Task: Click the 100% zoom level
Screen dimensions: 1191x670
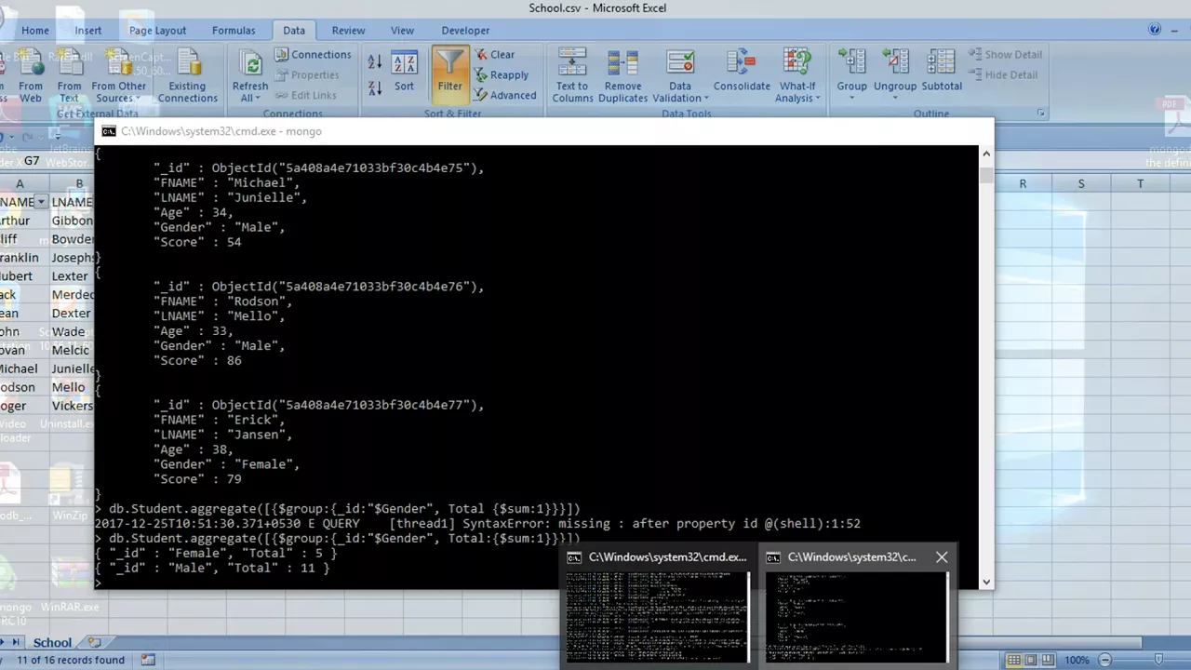Action: coord(1077,660)
